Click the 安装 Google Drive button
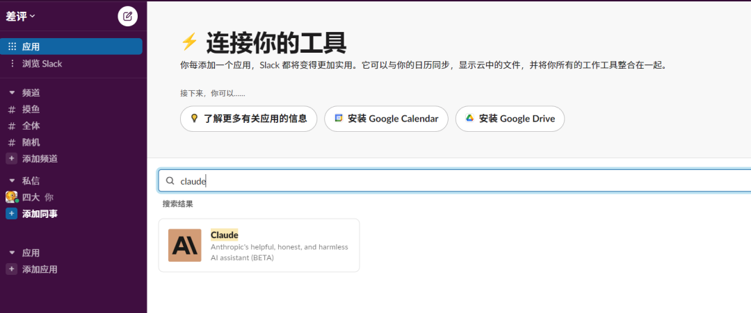 [510, 119]
